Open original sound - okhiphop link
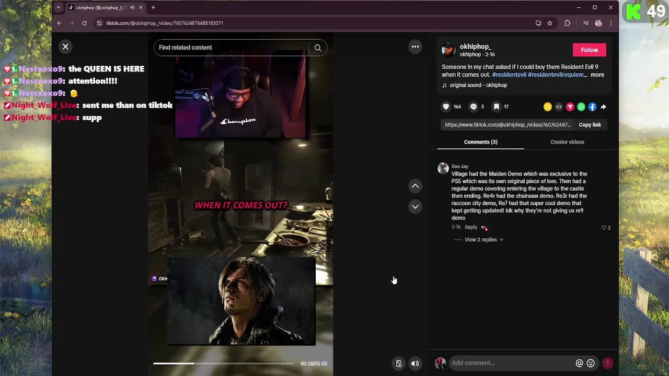The height and width of the screenshot is (376, 669). (x=478, y=85)
